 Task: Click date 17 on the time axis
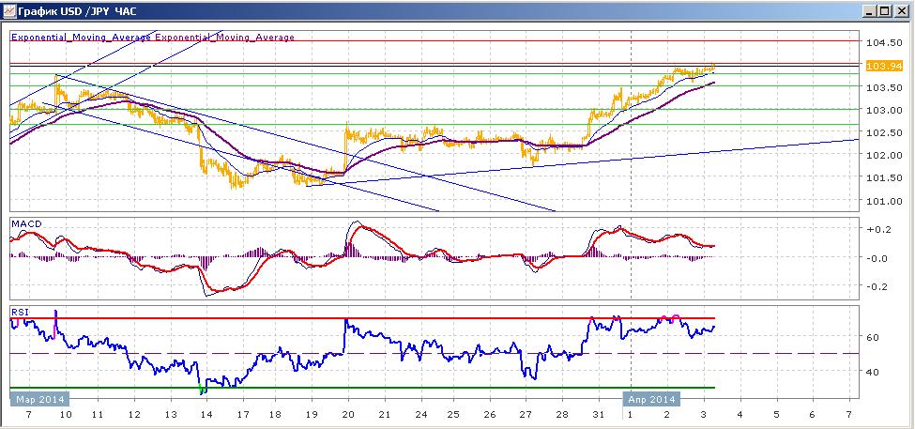pos(243,414)
